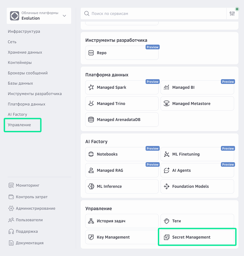This screenshot has height=256, width=244.
Task: Click the Evolution platform logo icon
Action: 15,16
